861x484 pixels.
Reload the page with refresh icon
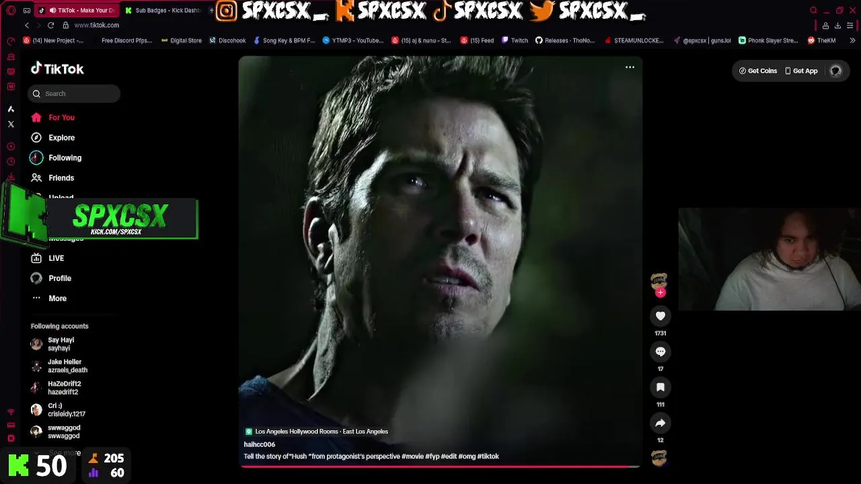[50, 25]
